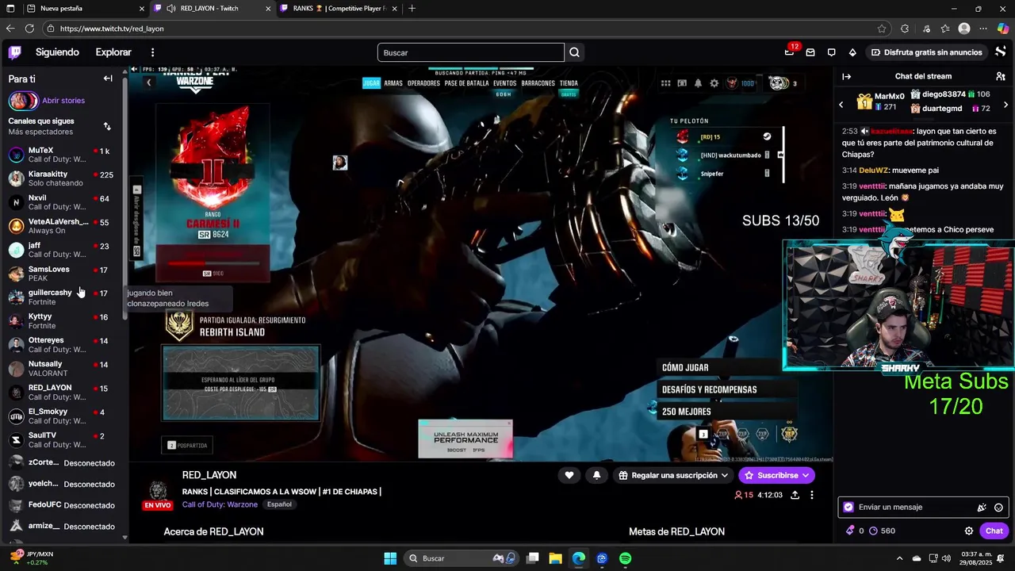Switch to RANKS Competitive Player tab

point(339,9)
